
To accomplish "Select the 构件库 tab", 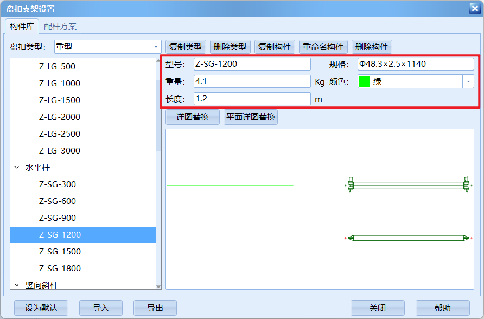I will pyautogui.click(x=22, y=26).
